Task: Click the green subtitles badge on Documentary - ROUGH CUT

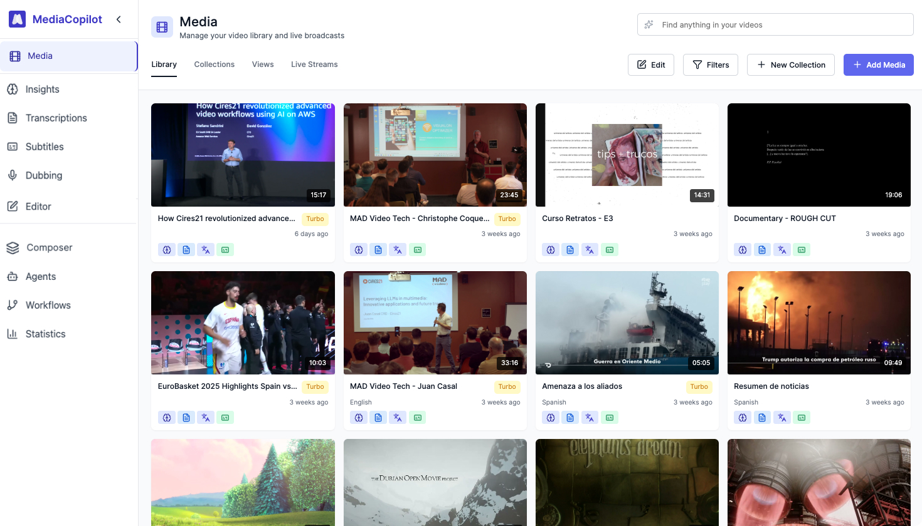Action: point(802,249)
